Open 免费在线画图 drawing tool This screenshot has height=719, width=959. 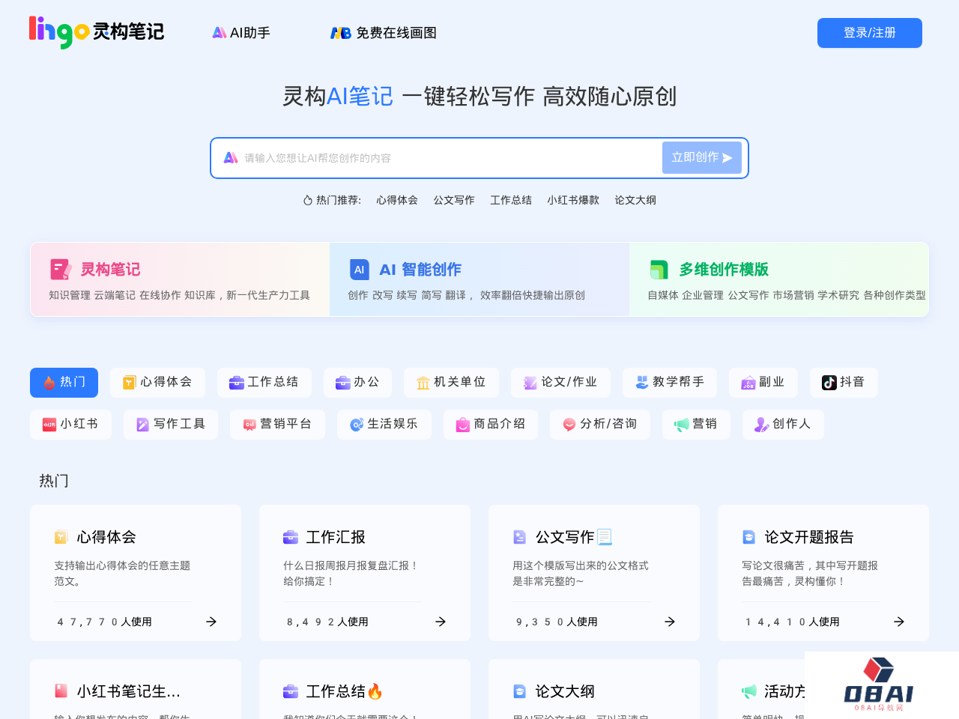[383, 33]
